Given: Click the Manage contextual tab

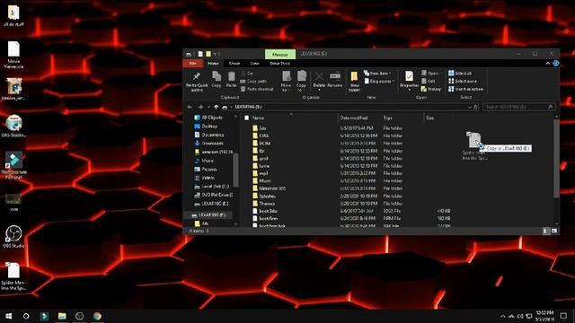Looking at the screenshot, I should 280,54.
